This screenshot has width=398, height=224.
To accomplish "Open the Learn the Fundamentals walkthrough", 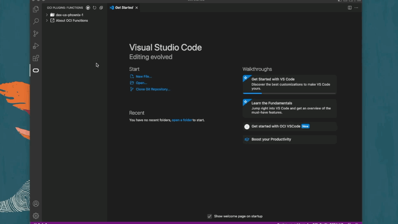I will [290, 108].
